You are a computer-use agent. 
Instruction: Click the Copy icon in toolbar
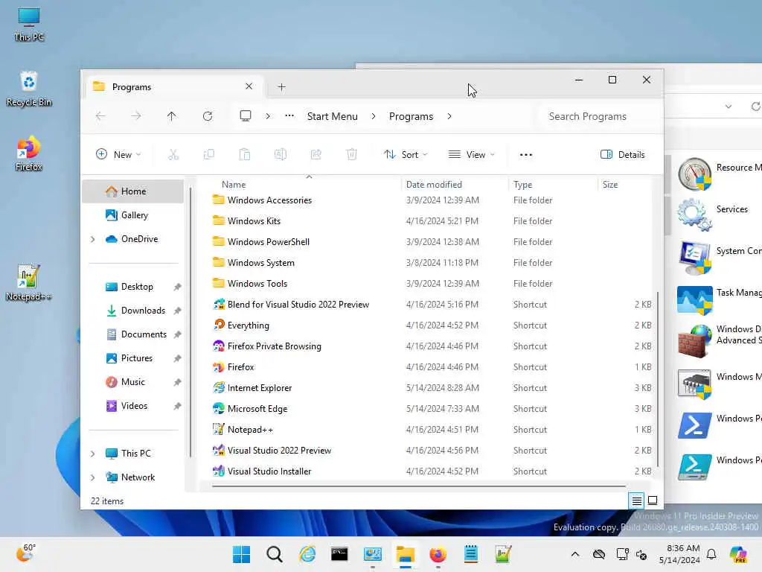coord(209,155)
